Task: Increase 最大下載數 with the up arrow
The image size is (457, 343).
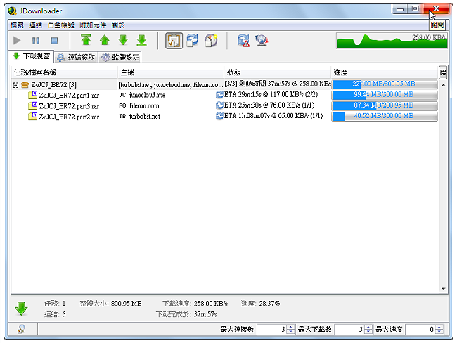Action: (368, 327)
